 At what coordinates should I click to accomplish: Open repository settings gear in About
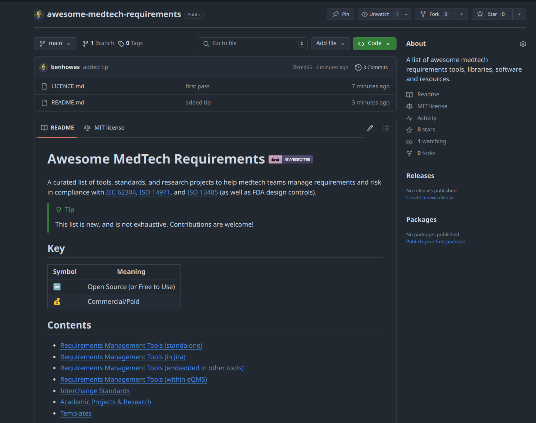point(523,44)
